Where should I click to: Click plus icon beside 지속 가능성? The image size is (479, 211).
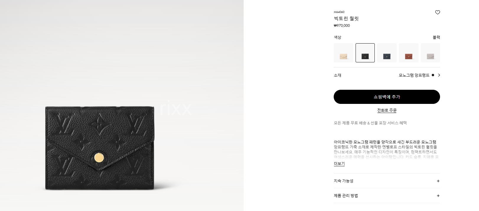tap(438, 181)
